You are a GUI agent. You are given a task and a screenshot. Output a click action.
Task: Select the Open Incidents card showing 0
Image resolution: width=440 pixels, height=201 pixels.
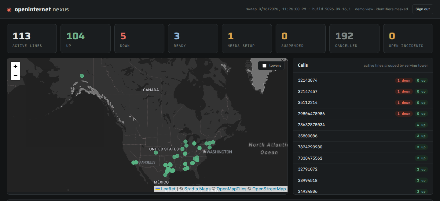(408, 38)
